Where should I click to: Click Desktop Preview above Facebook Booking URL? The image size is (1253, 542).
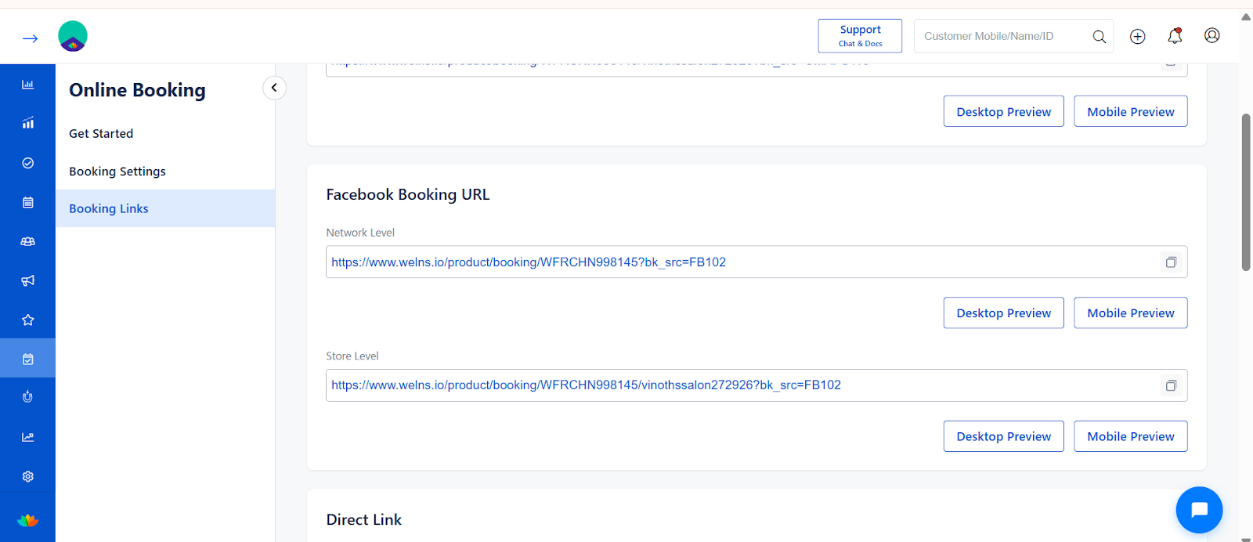click(1003, 111)
